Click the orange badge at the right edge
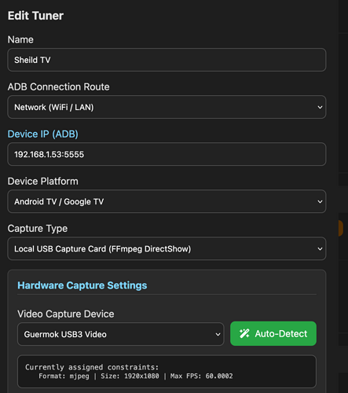348x393 pixels. tap(340, 228)
